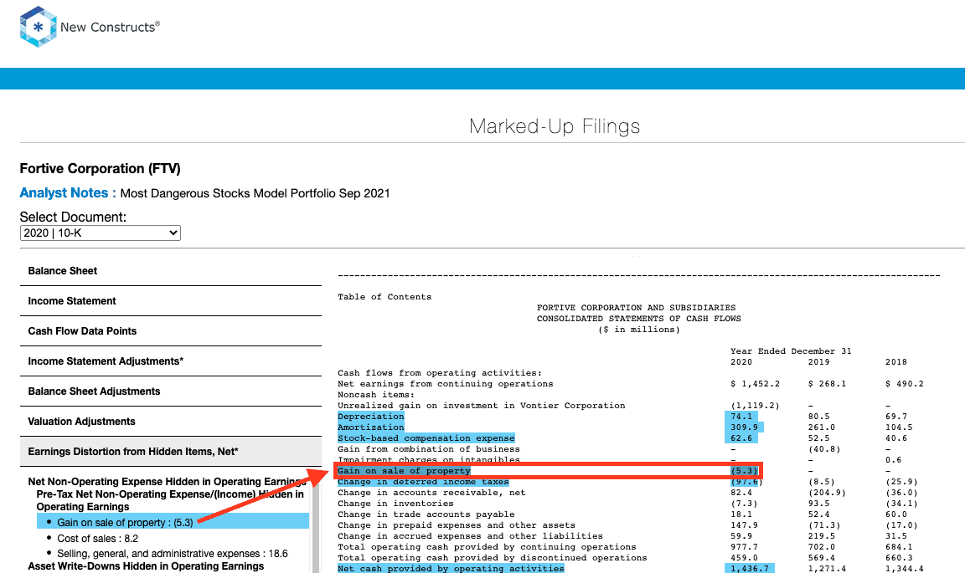
Task: Select Selling, general, and administrative expenses : 18.6
Action: [173, 554]
